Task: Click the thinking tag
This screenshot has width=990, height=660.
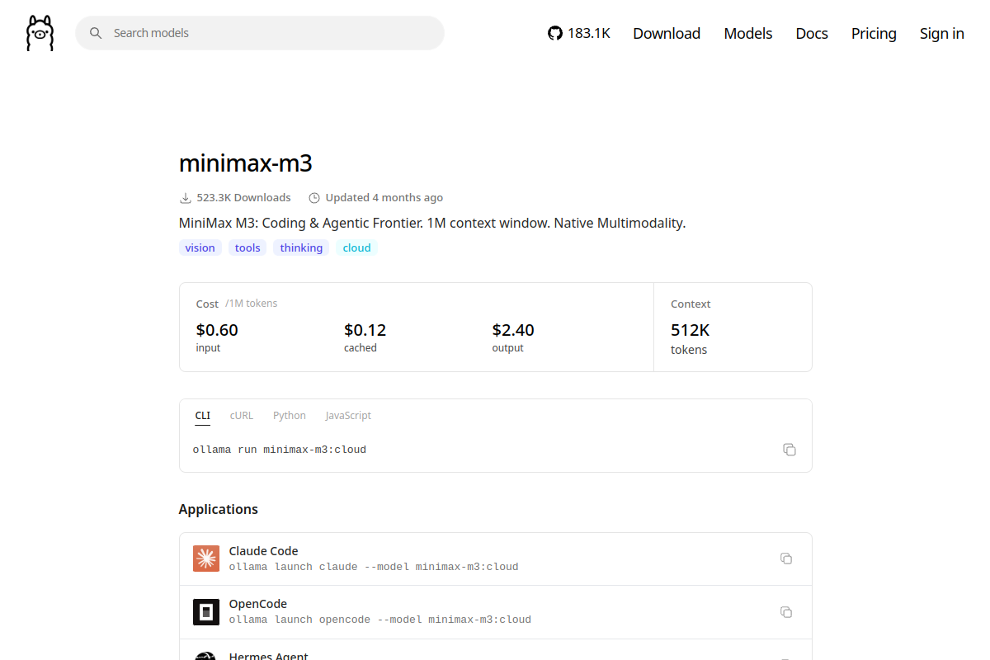Action: pyautogui.click(x=301, y=247)
